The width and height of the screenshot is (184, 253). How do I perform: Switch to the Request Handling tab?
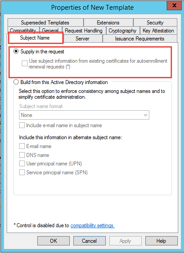[x=84, y=31]
